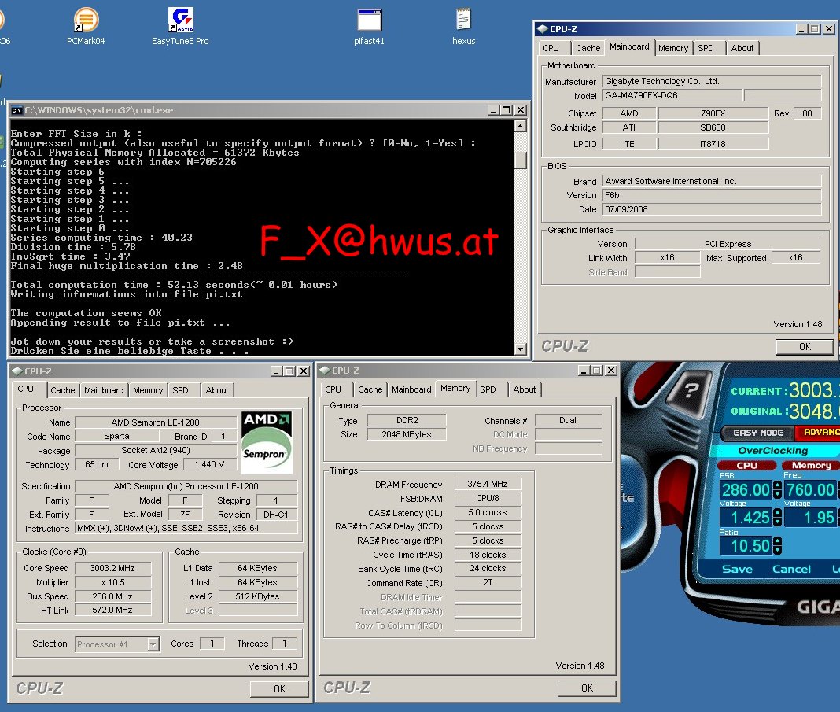This screenshot has width=840, height=712.
Task: Click the CPU tab window title icon
Action: (17, 371)
